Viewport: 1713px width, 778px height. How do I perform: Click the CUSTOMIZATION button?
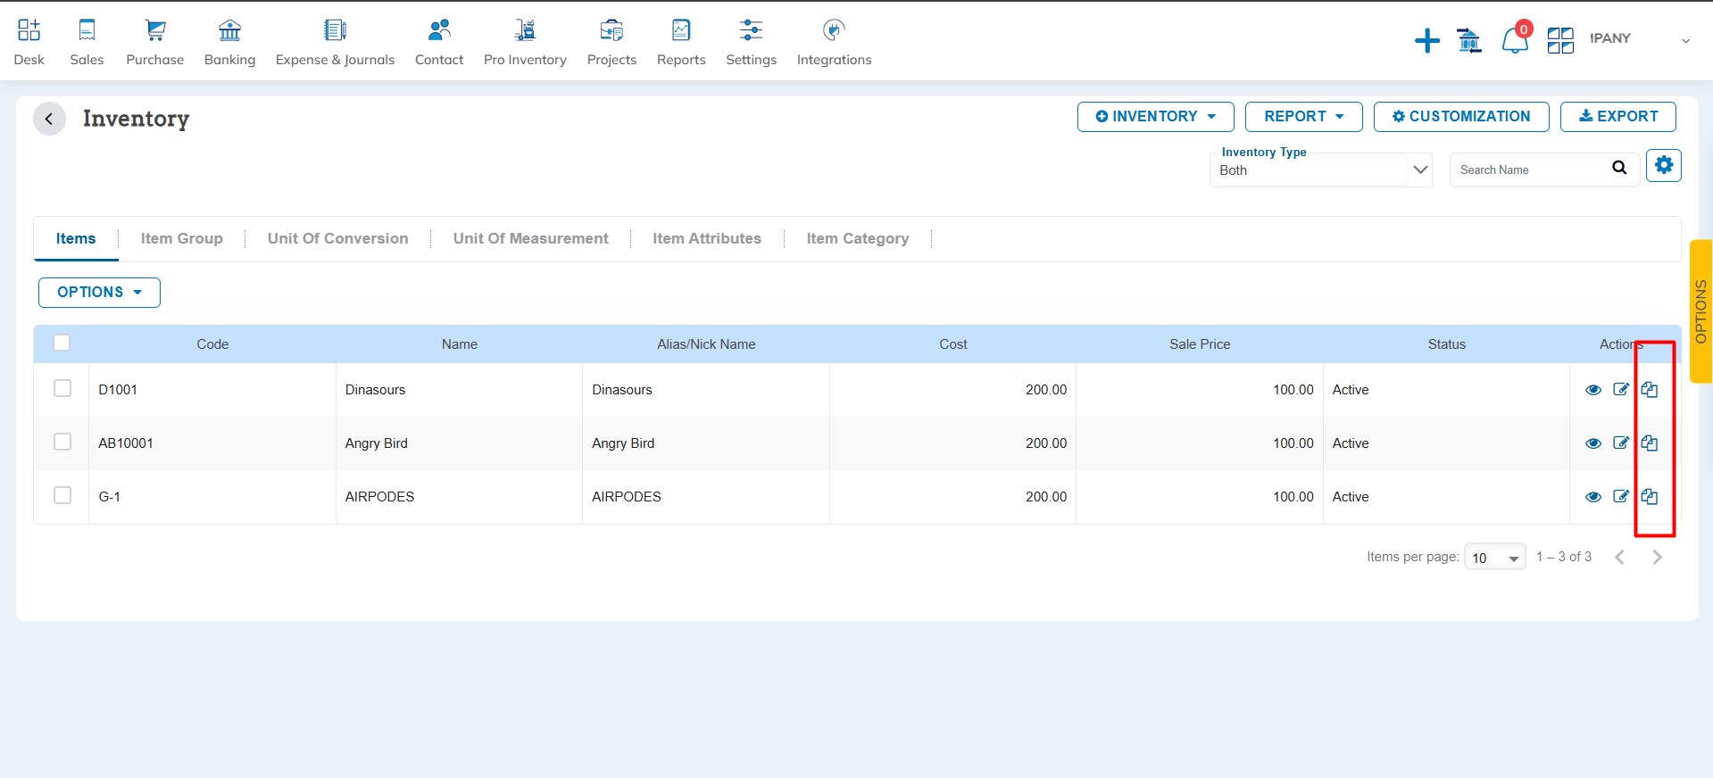point(1460,117)
